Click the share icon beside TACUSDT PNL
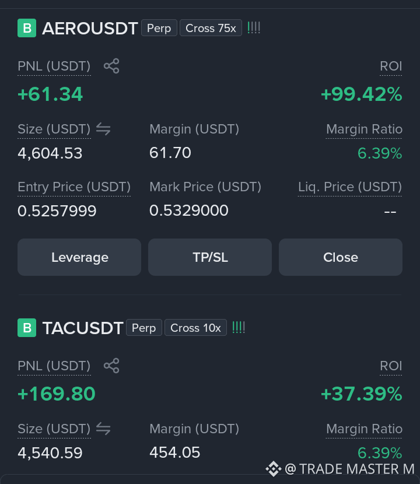 (111, 366)
